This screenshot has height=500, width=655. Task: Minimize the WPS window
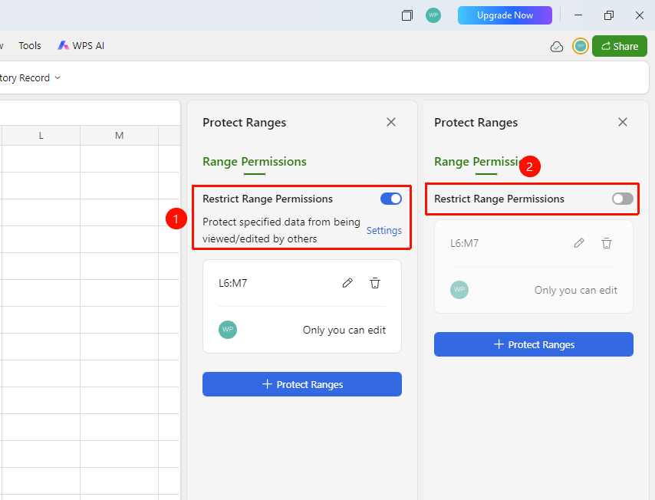pyautogui.click(x=578, y=15)
